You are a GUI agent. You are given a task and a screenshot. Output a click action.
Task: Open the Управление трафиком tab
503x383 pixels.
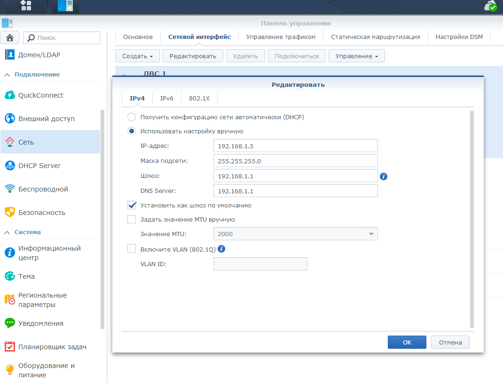coord(281,37)
